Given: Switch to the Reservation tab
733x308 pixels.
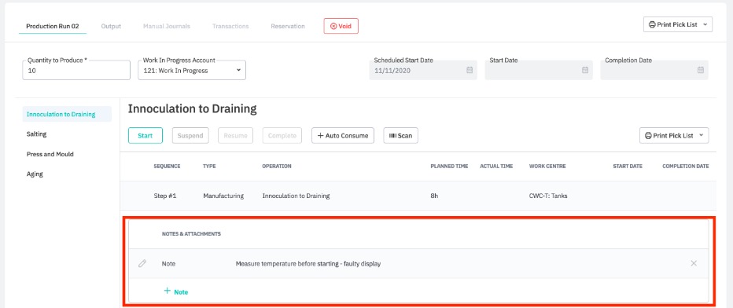Looking at the screenshot, I should [x=288, y=26].
